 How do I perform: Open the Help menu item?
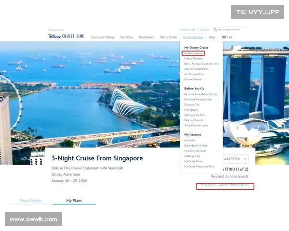pos(211,37)
